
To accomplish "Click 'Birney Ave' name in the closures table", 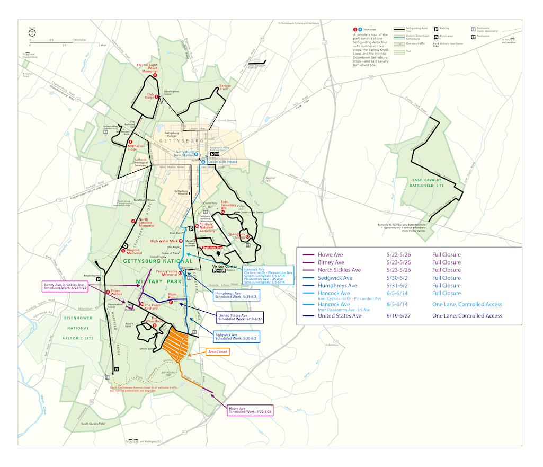I will coord(331,262).
